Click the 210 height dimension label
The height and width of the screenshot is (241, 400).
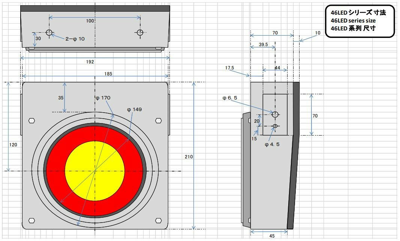189,157
